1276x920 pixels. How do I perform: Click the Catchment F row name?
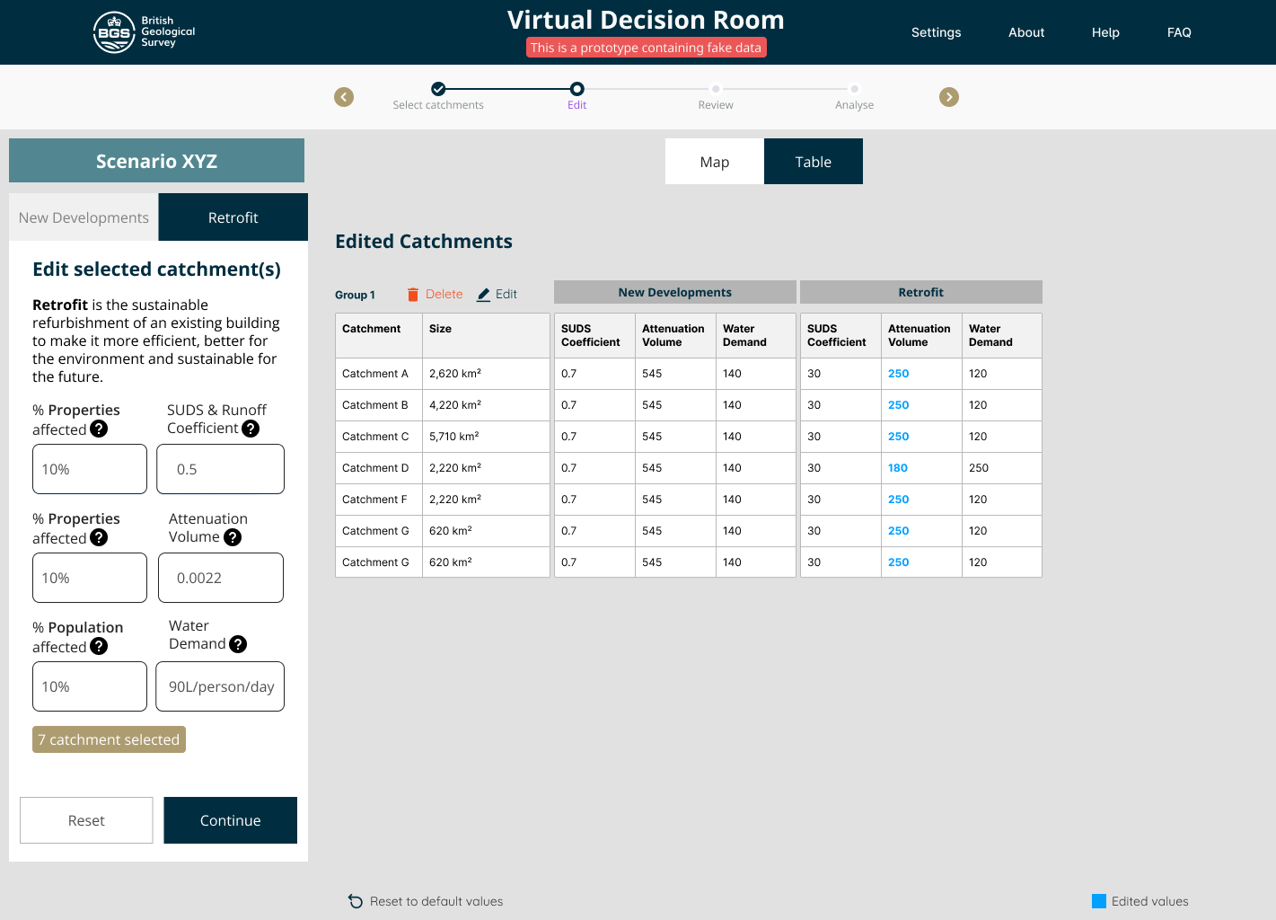coord(374,500)
